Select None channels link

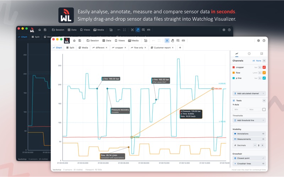click(258, 61)
